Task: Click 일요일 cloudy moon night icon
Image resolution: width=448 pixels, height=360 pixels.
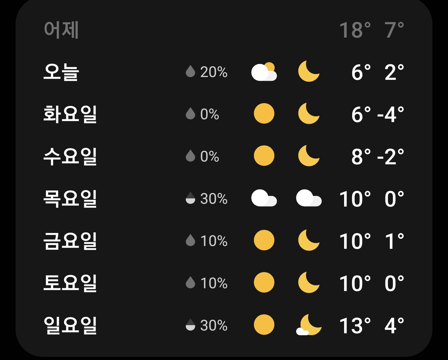Action: point(309,325)
